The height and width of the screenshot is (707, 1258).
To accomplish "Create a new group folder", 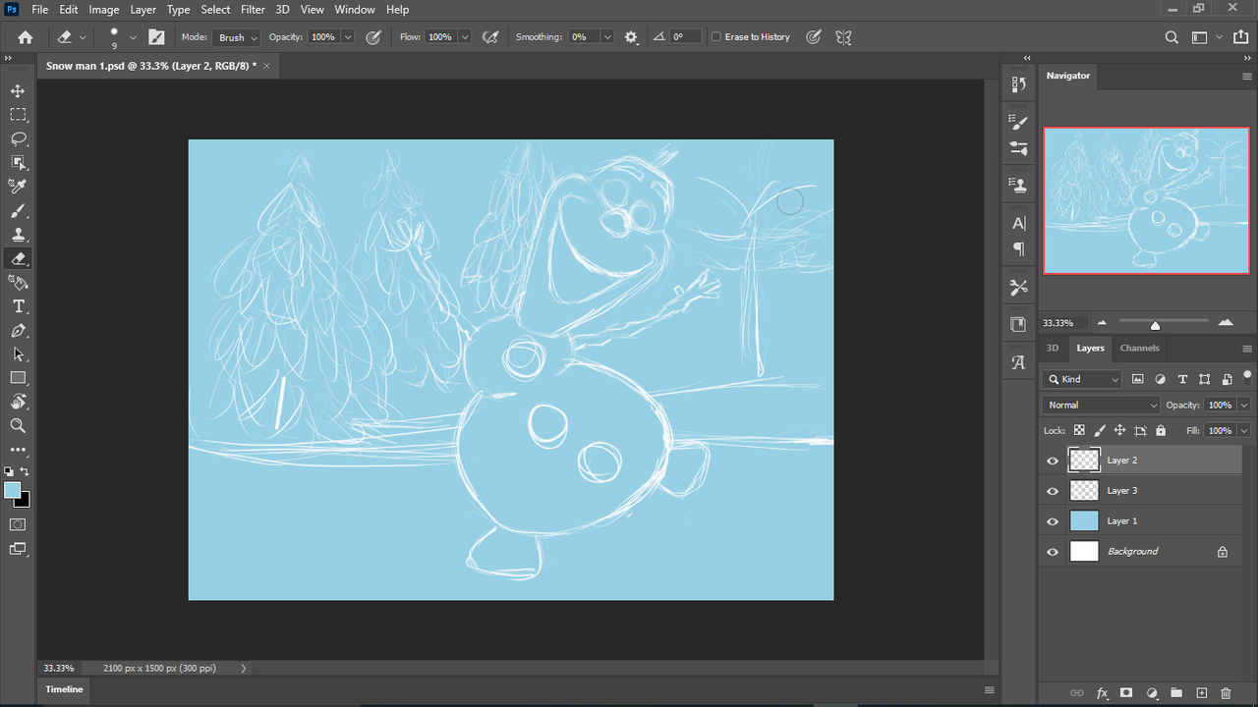I will [1176, 693].
